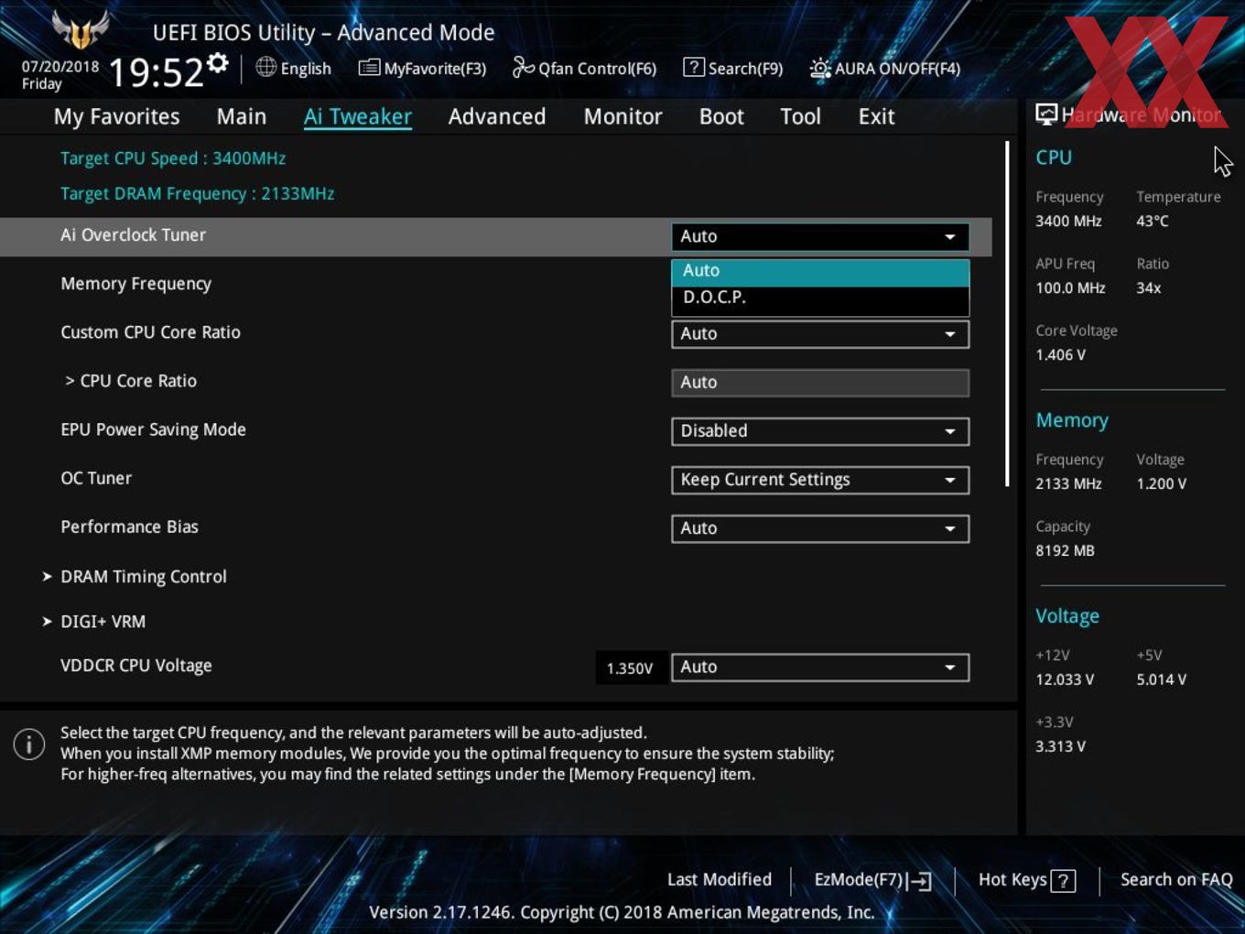Open the Hot Keys question mark icon
This screenshot has height=934, width=1245.
(x=1063, y=881)
